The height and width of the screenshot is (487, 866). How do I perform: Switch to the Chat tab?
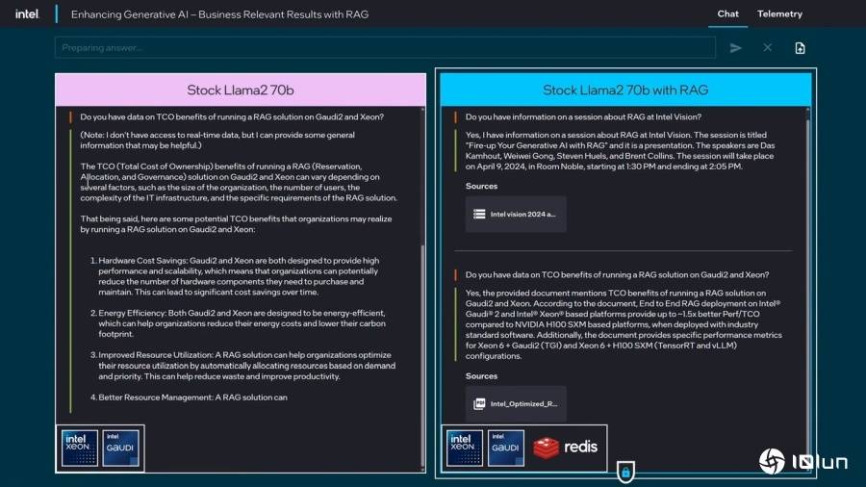727,13
